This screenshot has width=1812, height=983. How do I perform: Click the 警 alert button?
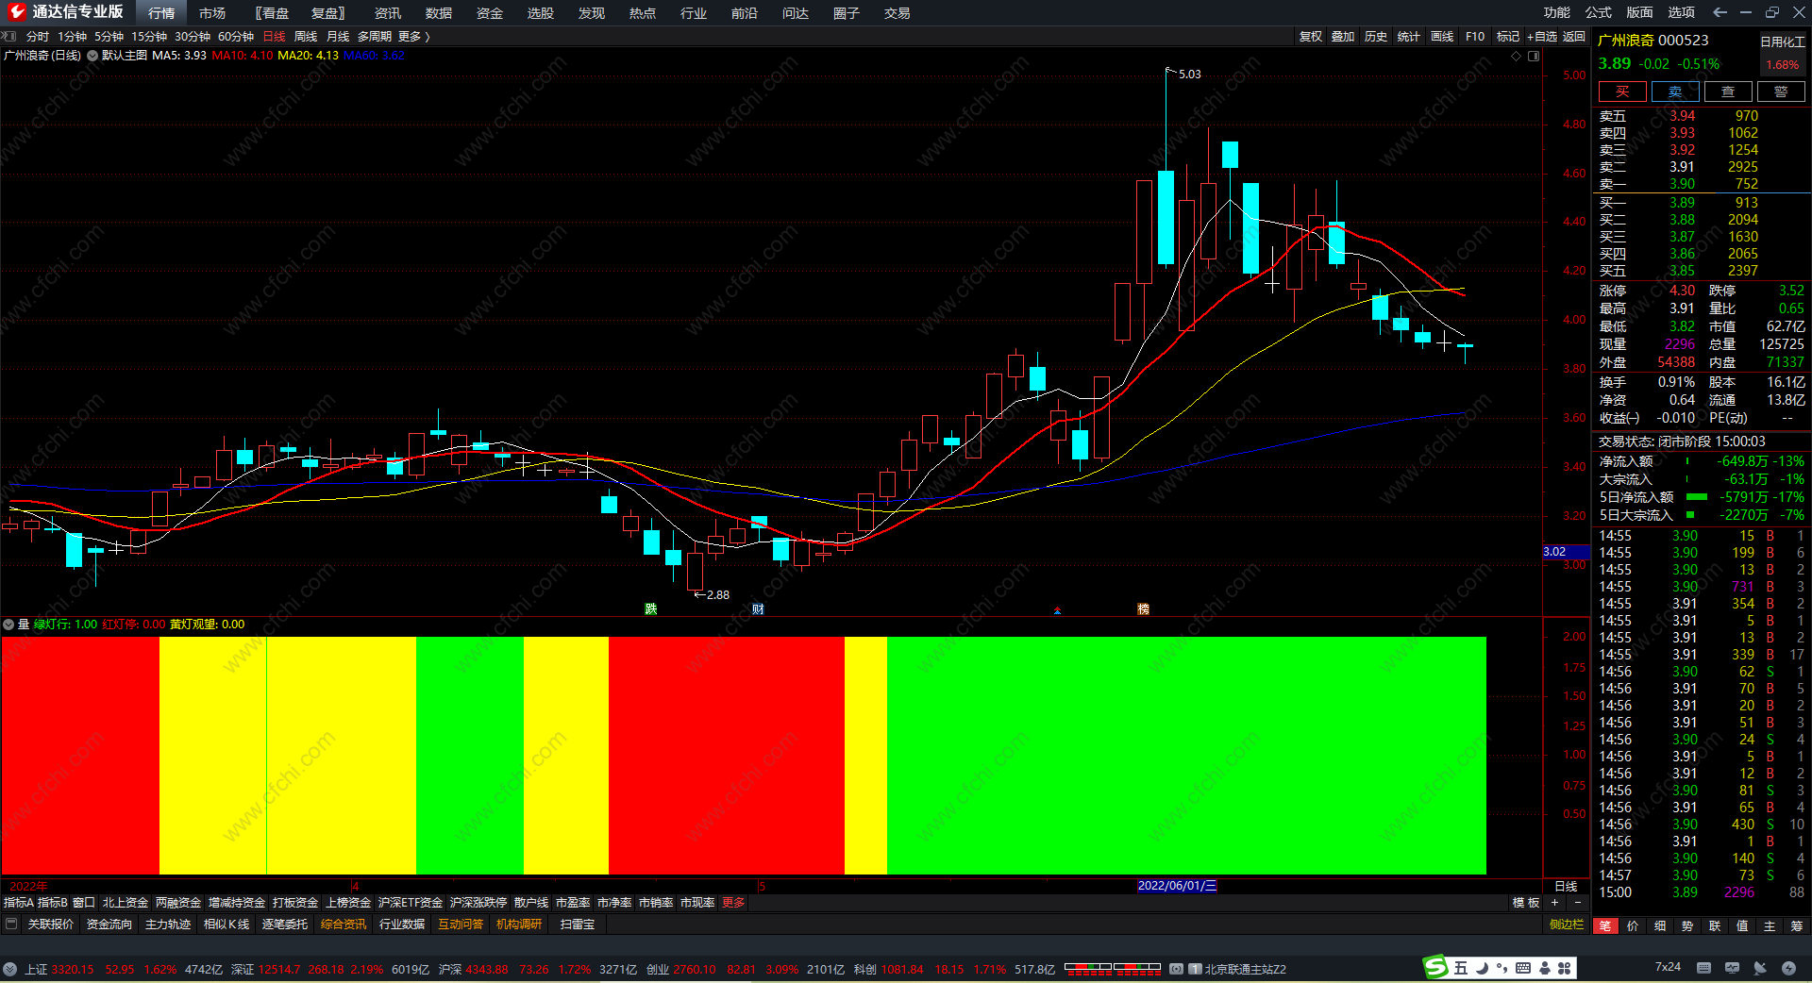[1781, 92]
